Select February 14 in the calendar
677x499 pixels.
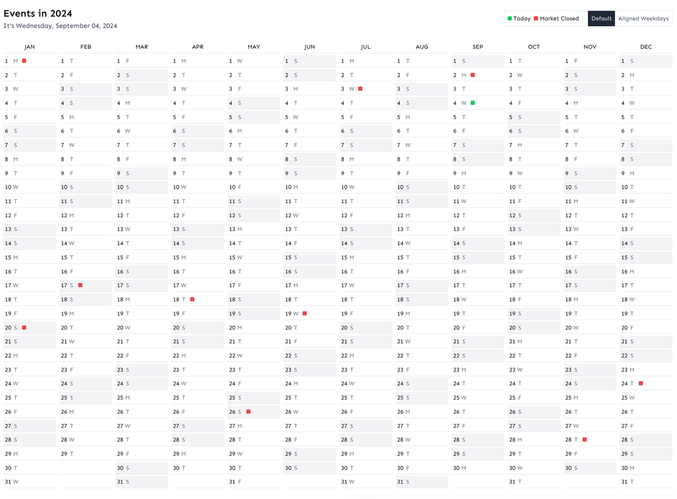tap(86, 243)
